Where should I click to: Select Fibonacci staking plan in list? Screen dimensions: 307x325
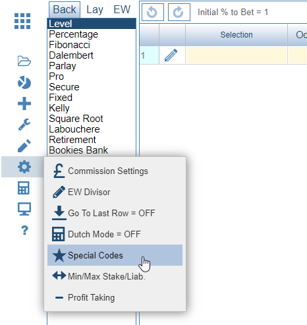pos(69,45)
